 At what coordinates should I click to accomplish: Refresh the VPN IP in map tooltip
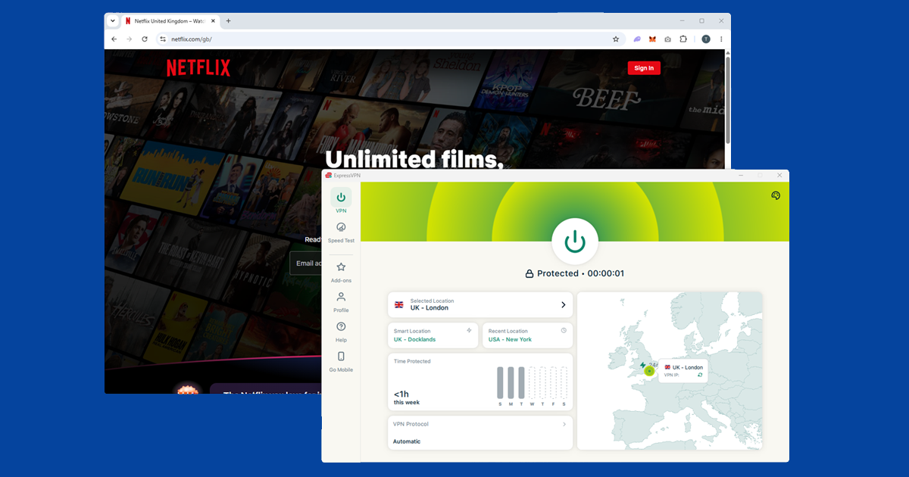[x=700, y=374]
